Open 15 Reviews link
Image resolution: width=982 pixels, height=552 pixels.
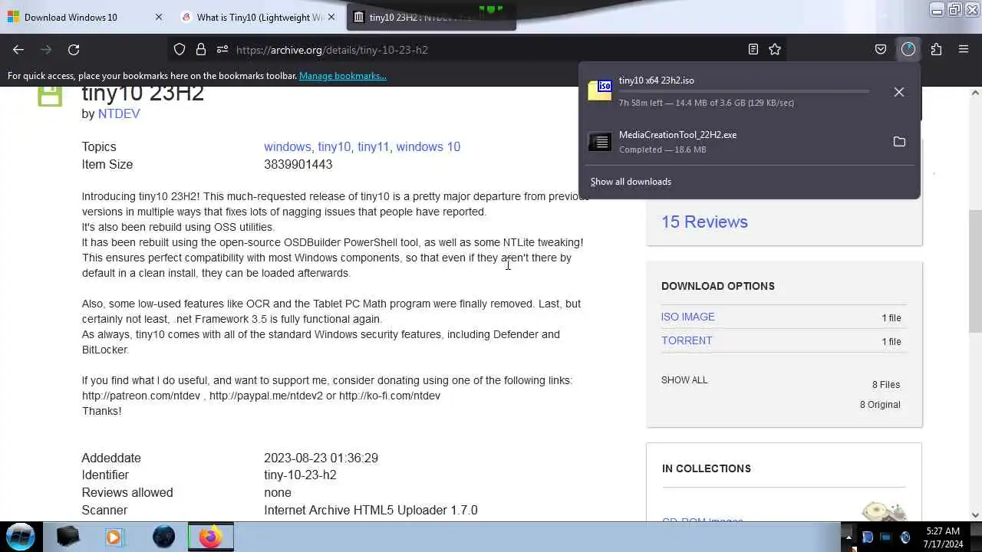coord(704,222)
